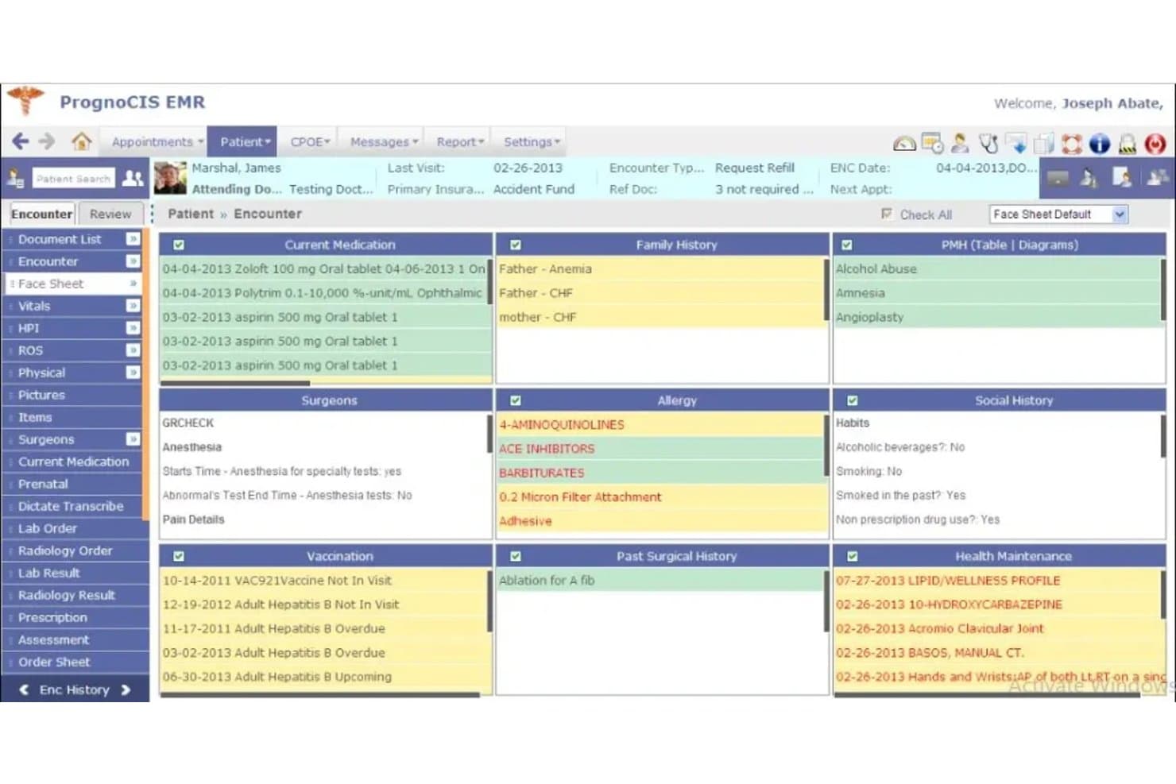Click the back arrow navigation icon
The height and width of the screenshot is (784, 1176).
pos(21,141)
